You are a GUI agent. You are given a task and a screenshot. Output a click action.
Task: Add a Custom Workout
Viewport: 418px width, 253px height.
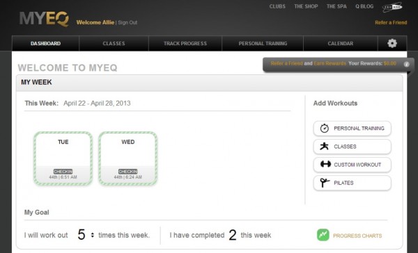352,165
